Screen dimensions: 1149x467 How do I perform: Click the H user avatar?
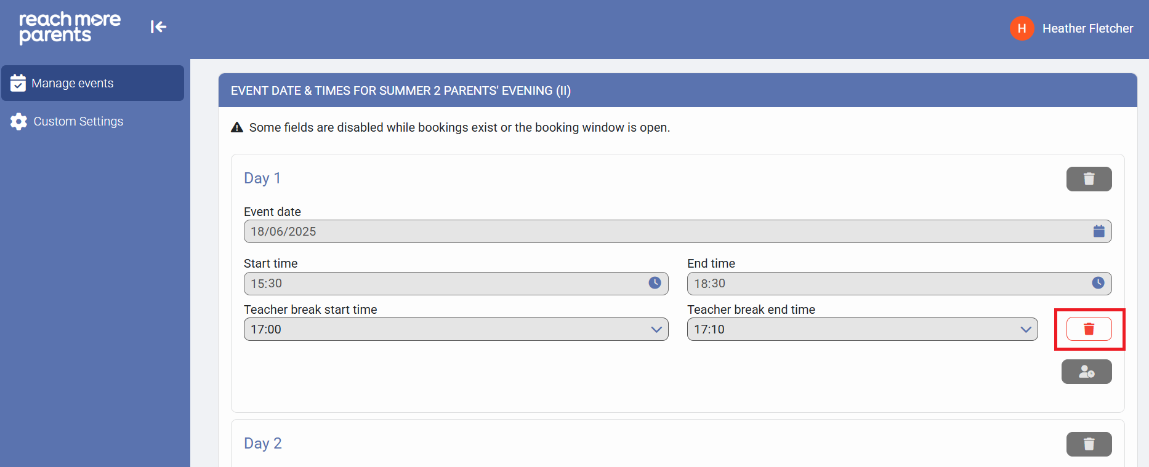coord(1022,28)
